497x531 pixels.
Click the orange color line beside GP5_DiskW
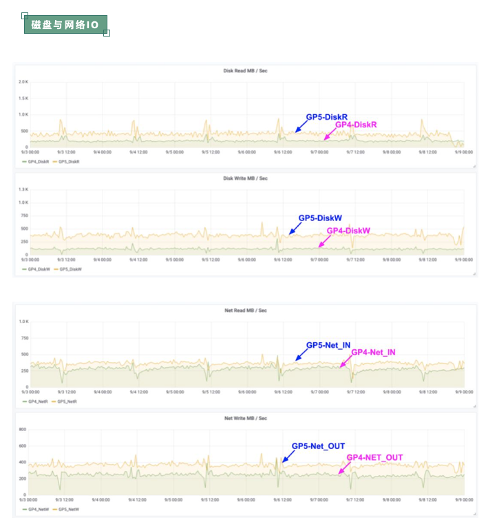pyautogui.click(x=56, y=269)
